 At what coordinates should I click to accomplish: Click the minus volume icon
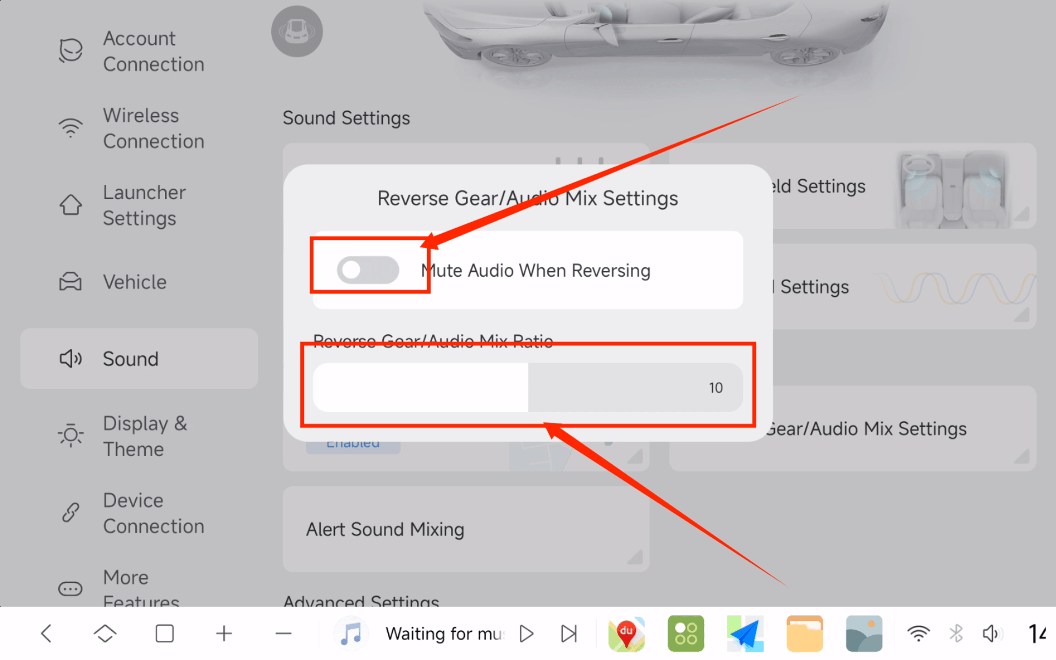tap(283, 634)
